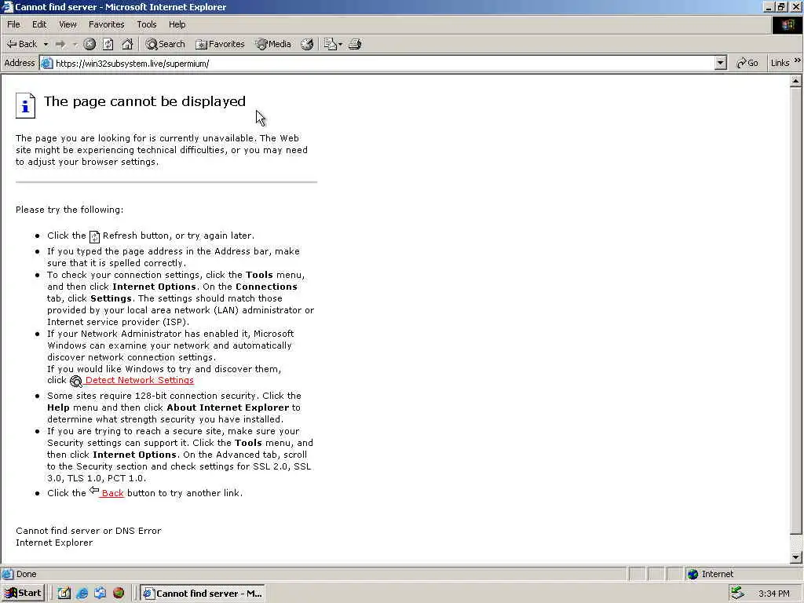This screenshot has width=804, height=603.
Task: Open the Search pane from toolbar
Action: [x=165, y=44]
